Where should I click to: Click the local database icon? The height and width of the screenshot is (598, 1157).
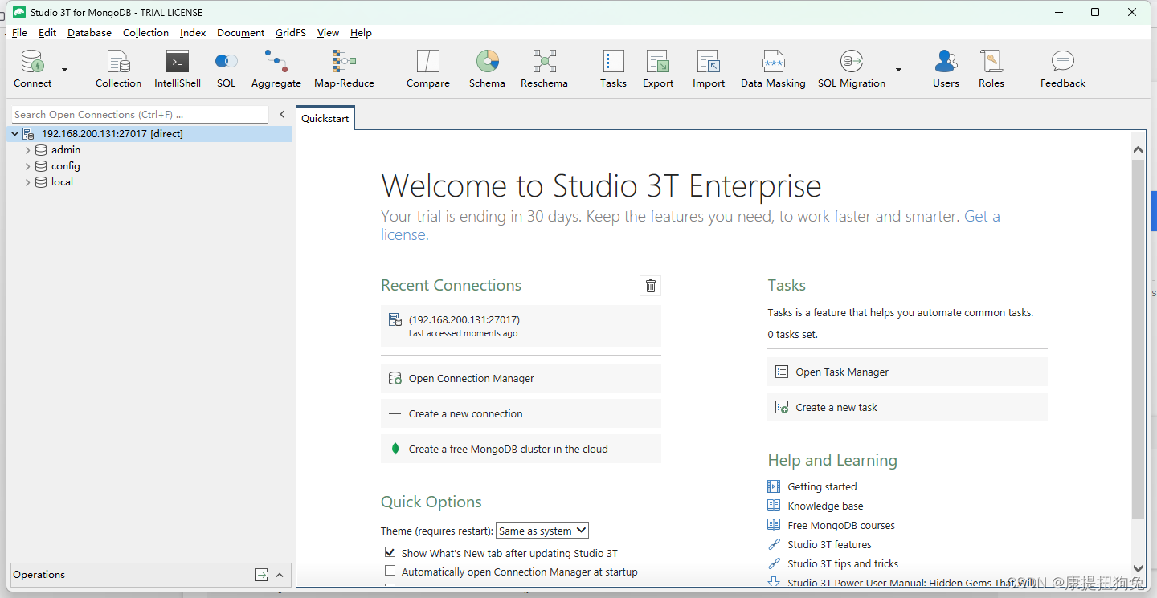pos(41,182)
